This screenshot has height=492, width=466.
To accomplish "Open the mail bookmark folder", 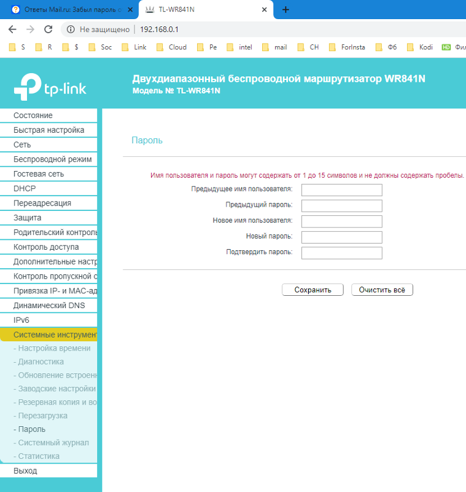I will pos(274,47).
